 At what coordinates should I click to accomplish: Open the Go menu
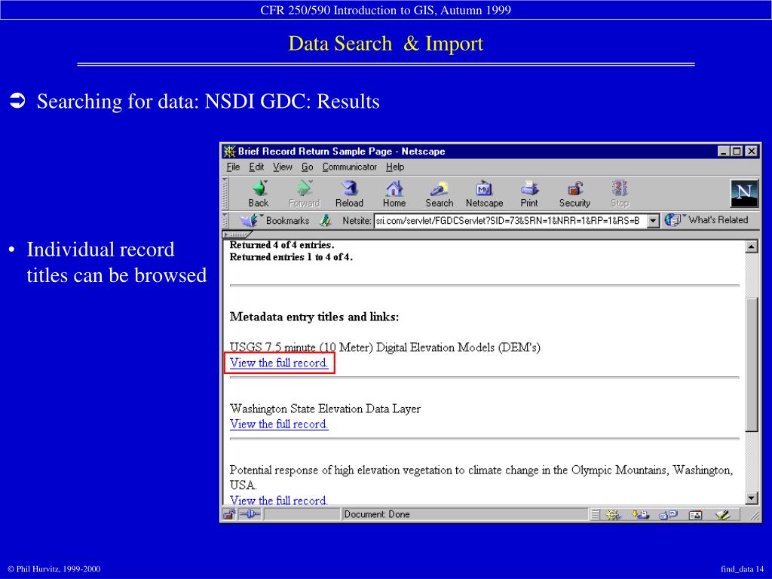[x=308, y=167]
